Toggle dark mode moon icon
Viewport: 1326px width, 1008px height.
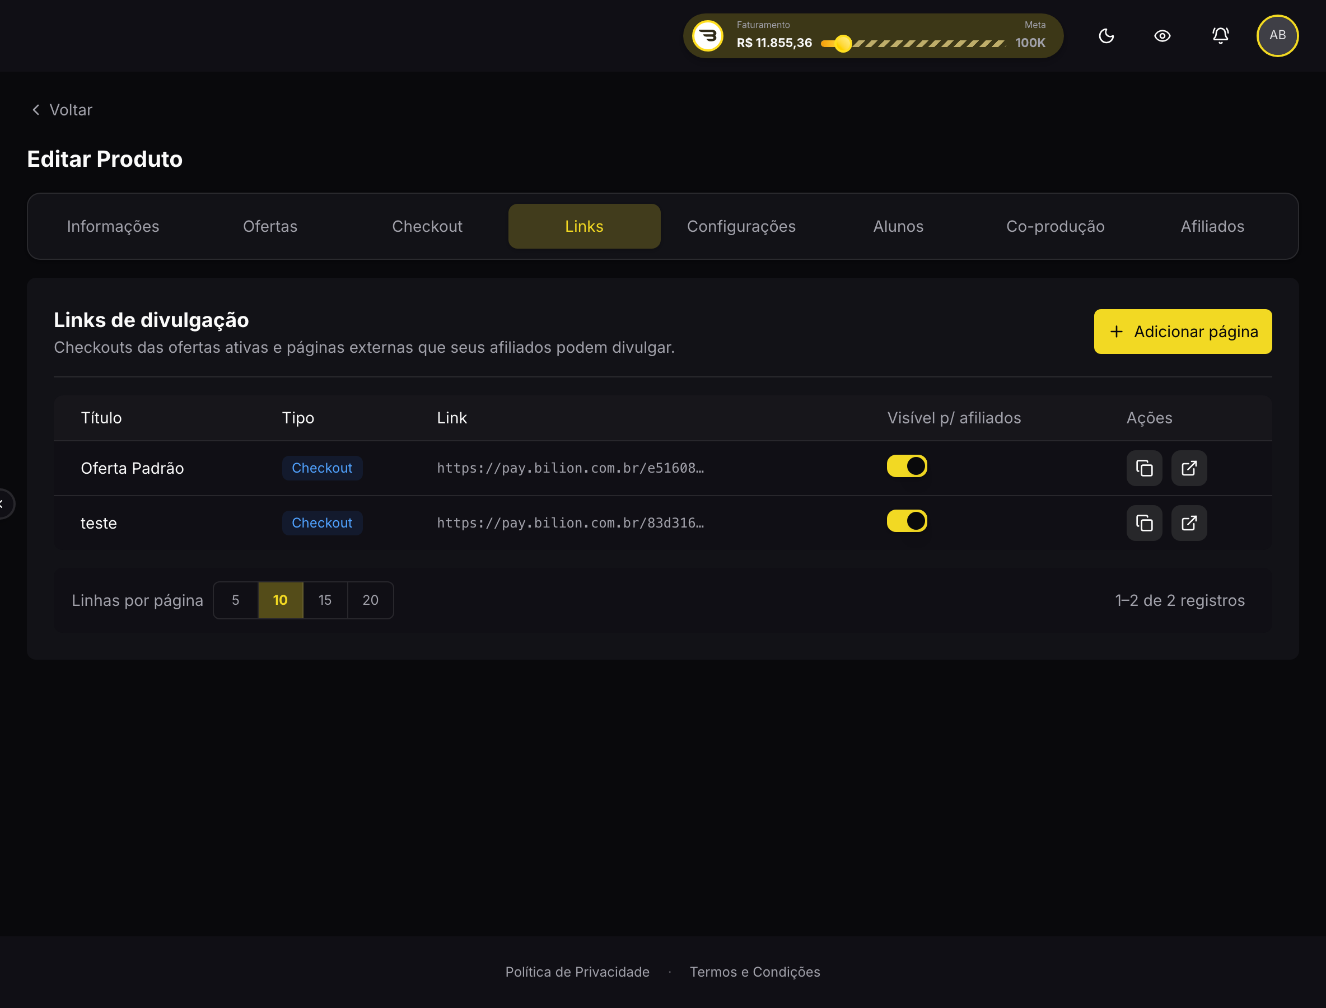[1106, 36]
